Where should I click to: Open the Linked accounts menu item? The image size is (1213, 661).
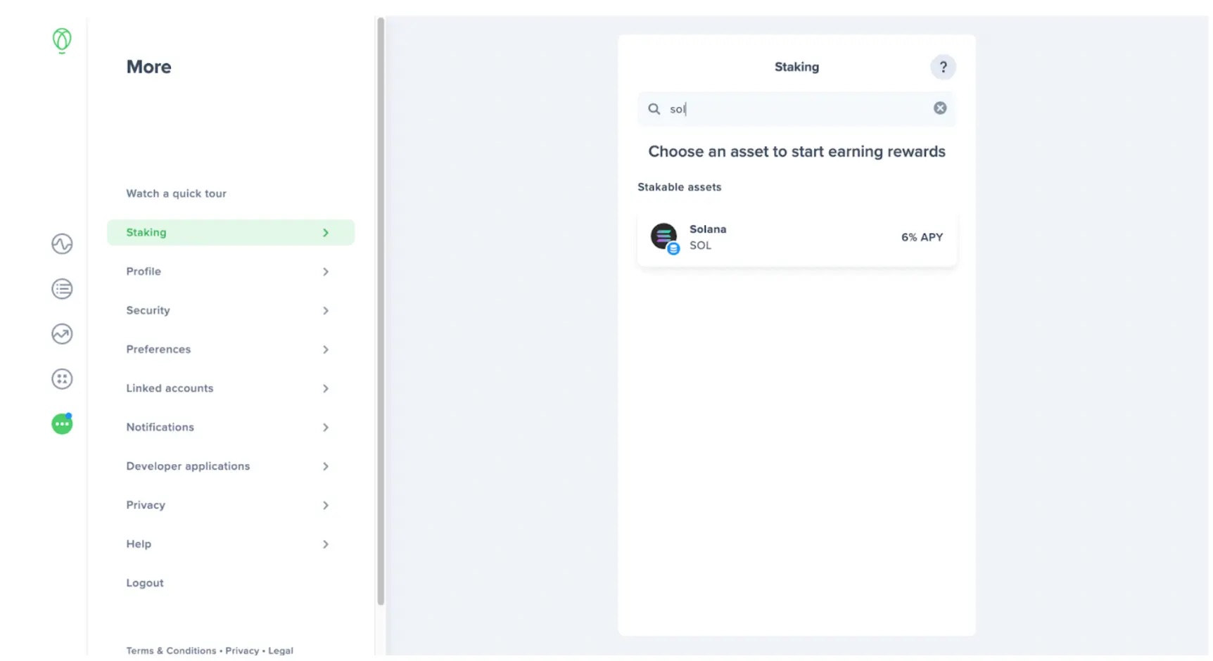tap(230, 388)
